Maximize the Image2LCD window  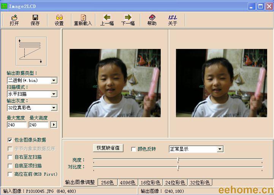click(260, 6)
